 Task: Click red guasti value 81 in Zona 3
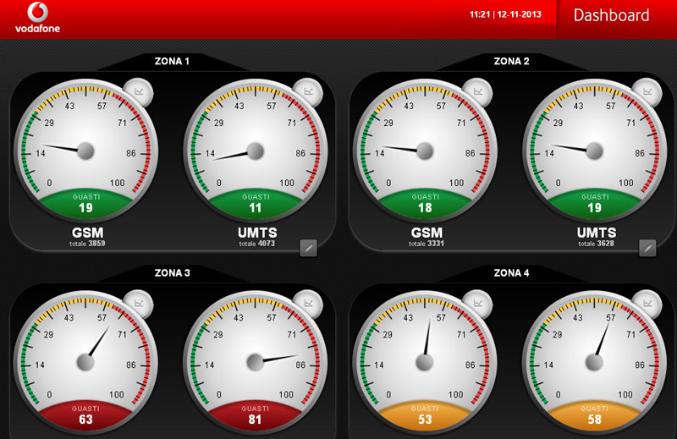point(255,420)
